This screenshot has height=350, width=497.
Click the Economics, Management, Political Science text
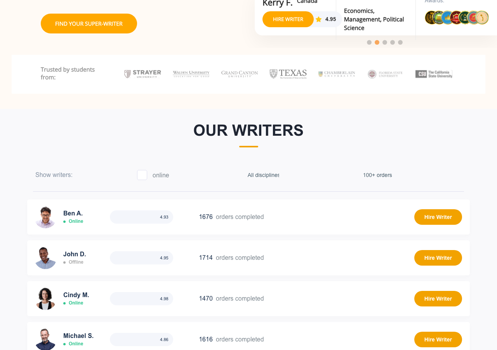374,19
